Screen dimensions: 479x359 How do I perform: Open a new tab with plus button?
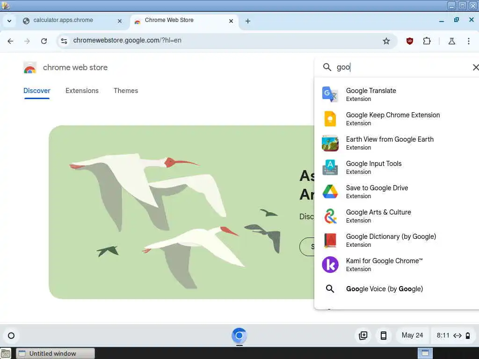248,21
